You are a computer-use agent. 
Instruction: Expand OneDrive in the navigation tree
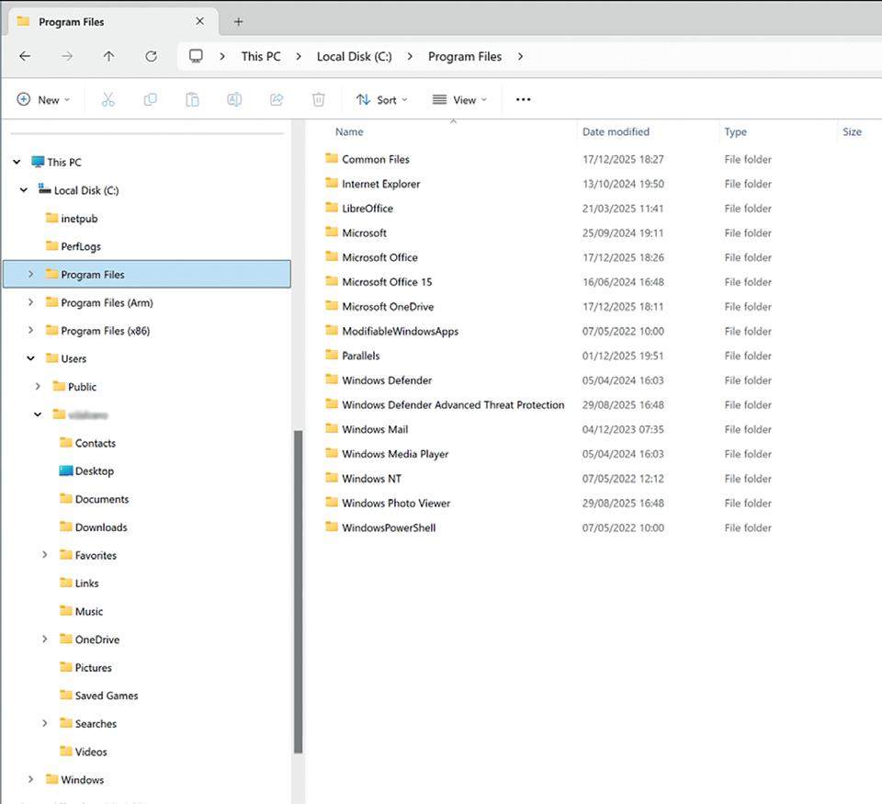tap(45, 640)
